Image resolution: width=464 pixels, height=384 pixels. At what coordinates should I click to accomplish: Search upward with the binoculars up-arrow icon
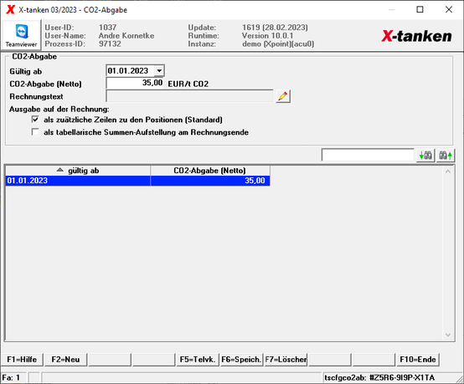[446, 156]
